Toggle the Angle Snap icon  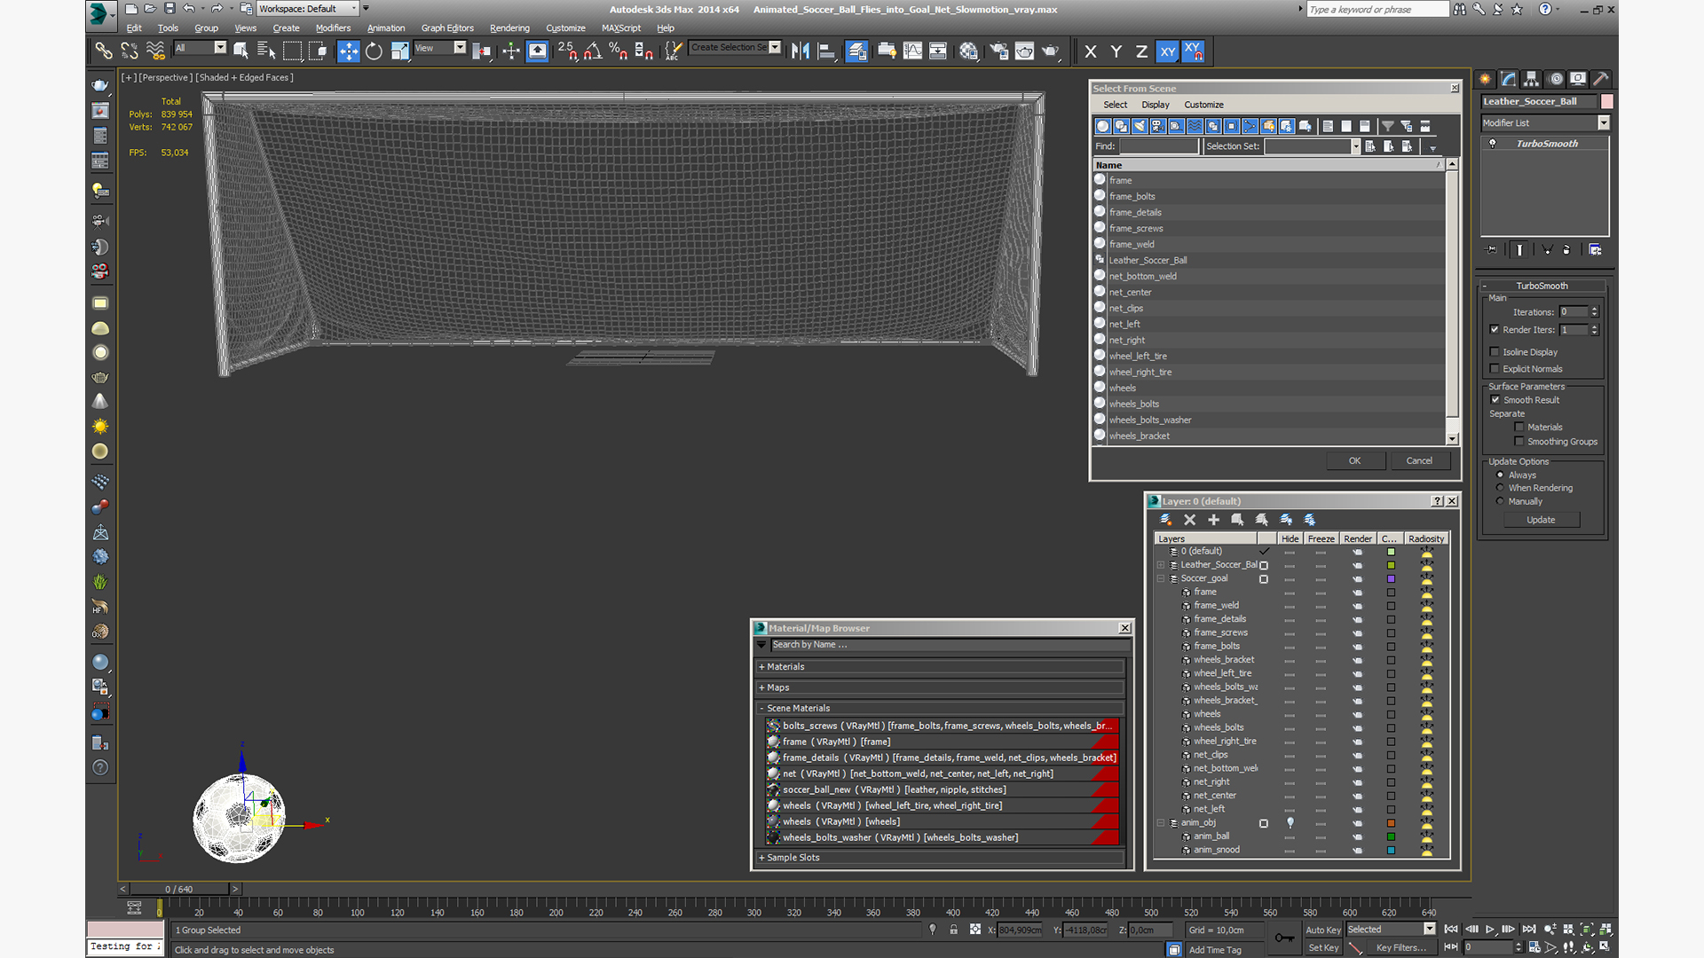coord(592,51)
